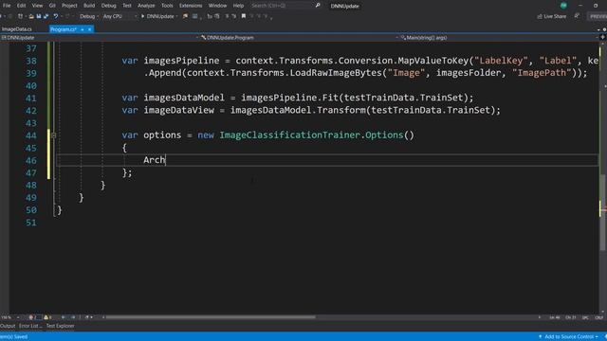Image resolution: width=607 pixels, height=341 pixels.
Task: Collapse the code block at line 44
Action: click(x=54, y=135)
